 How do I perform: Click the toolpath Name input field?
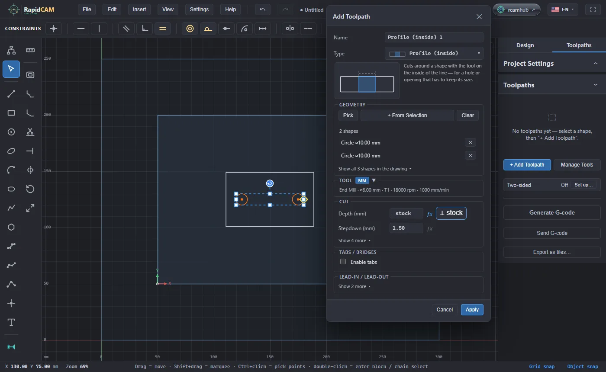coord(434,37)
